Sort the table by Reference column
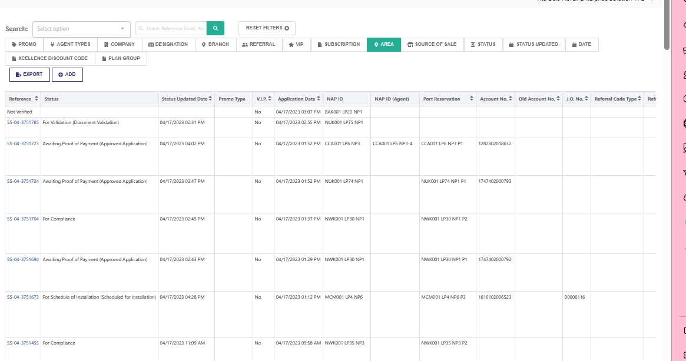 click(37, 99)
